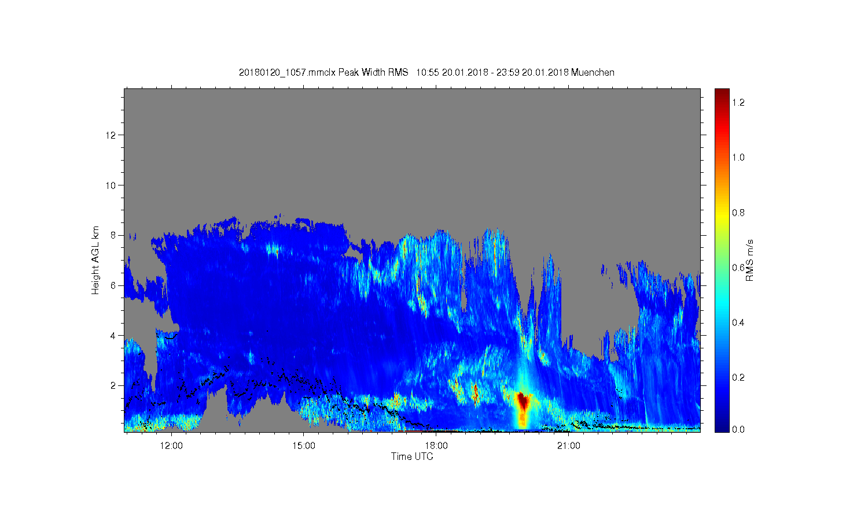The height and width of the screenshot is (520, 868).
Task: Click the 12:00 time tick label
Action: tap(171, 446)
